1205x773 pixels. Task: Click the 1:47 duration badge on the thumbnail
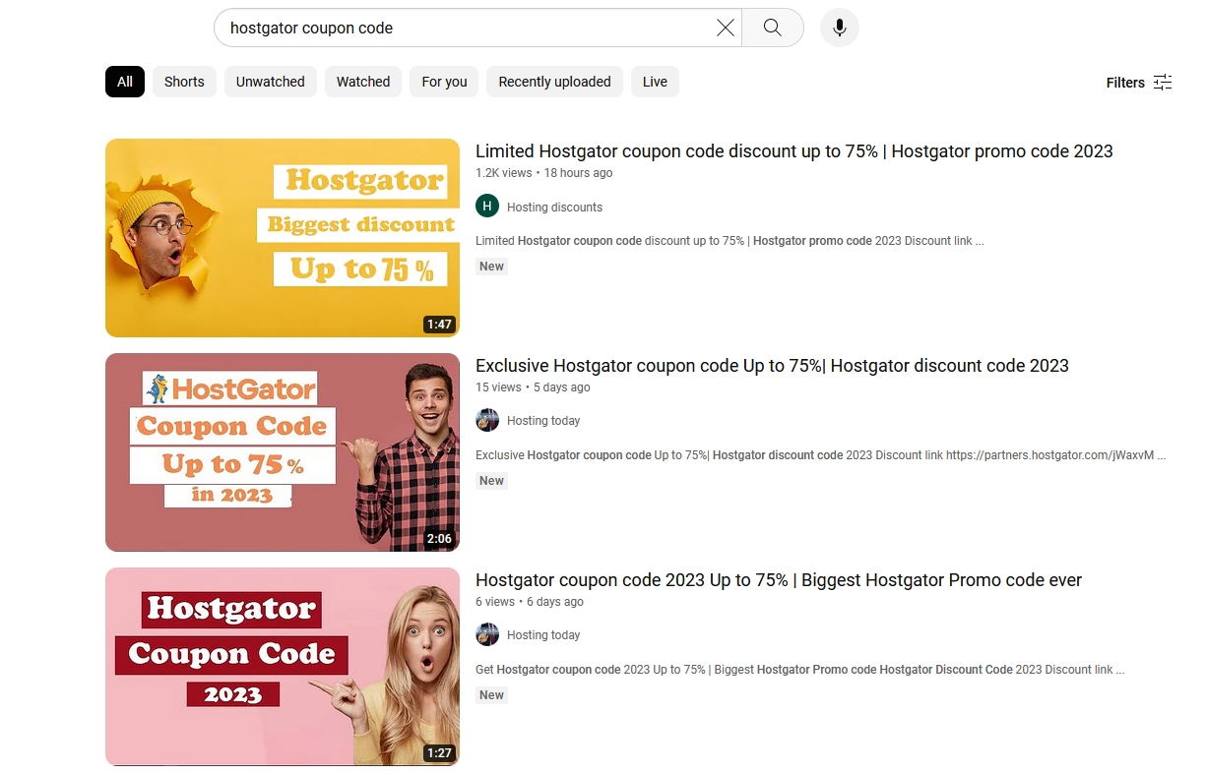[x=439, y=325]
